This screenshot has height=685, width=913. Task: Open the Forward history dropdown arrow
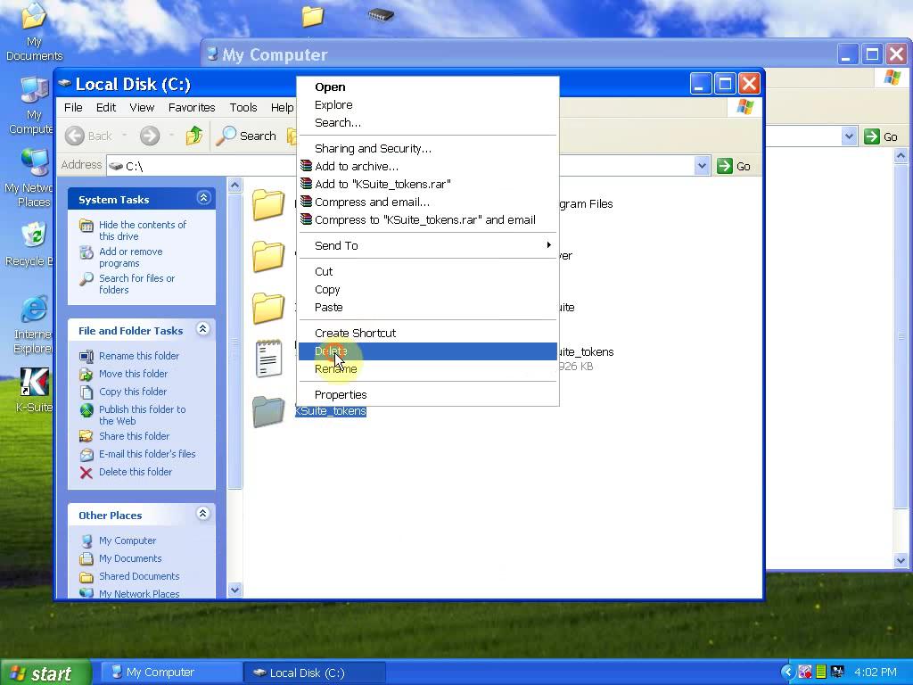[x=171, y=136]
